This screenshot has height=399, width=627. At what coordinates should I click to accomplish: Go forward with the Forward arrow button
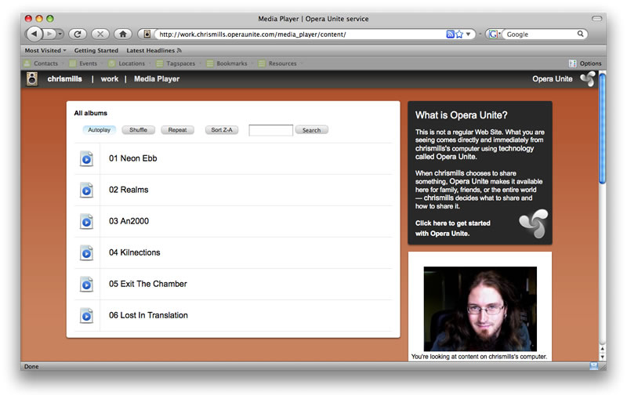click(49, 34)
